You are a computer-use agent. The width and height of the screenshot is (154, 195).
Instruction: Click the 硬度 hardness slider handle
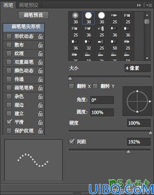[150, 133]
